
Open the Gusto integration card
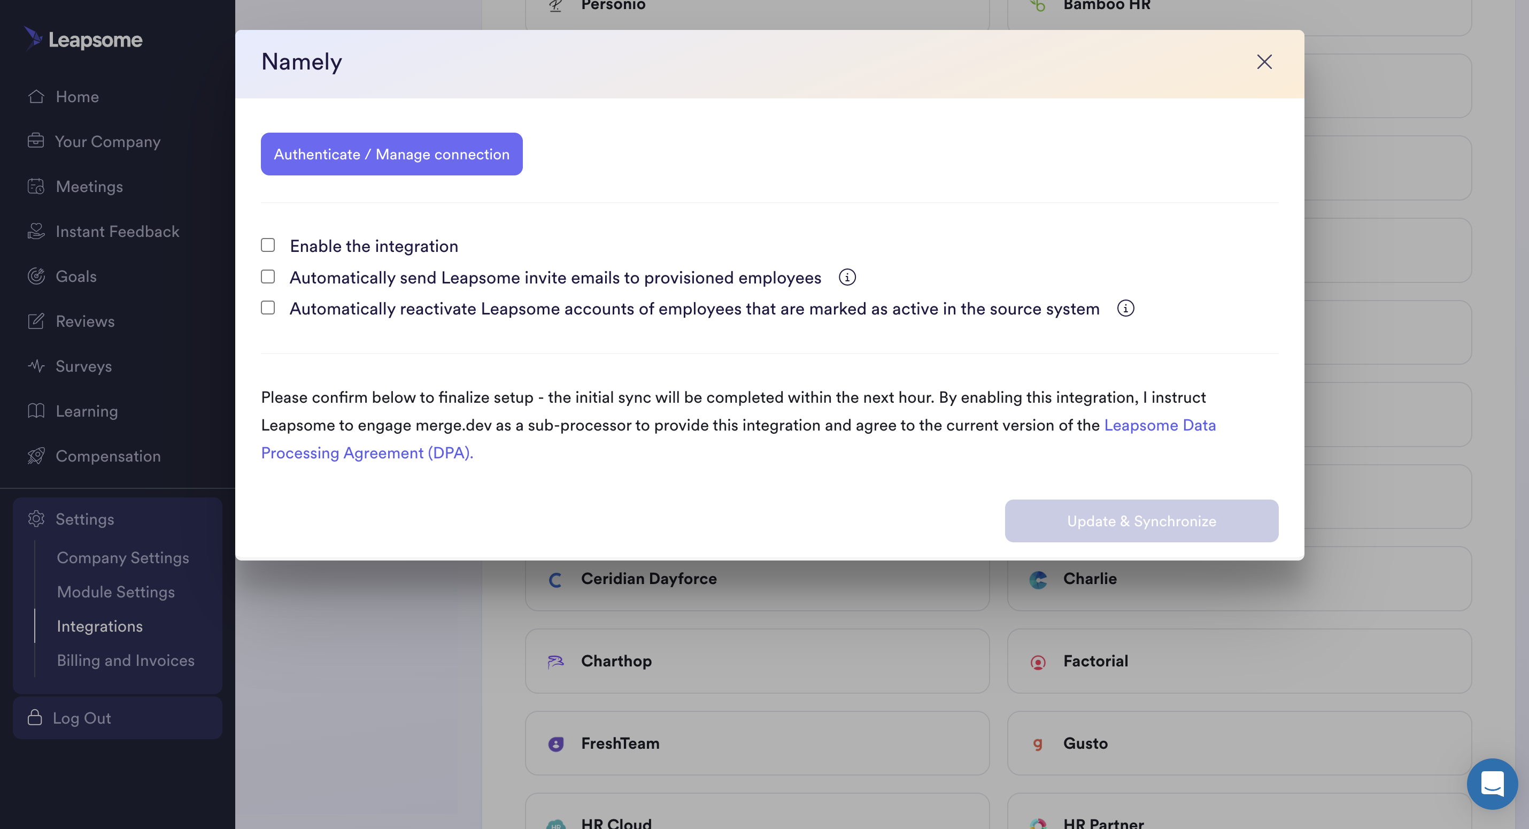click(x=1239, y=743)
